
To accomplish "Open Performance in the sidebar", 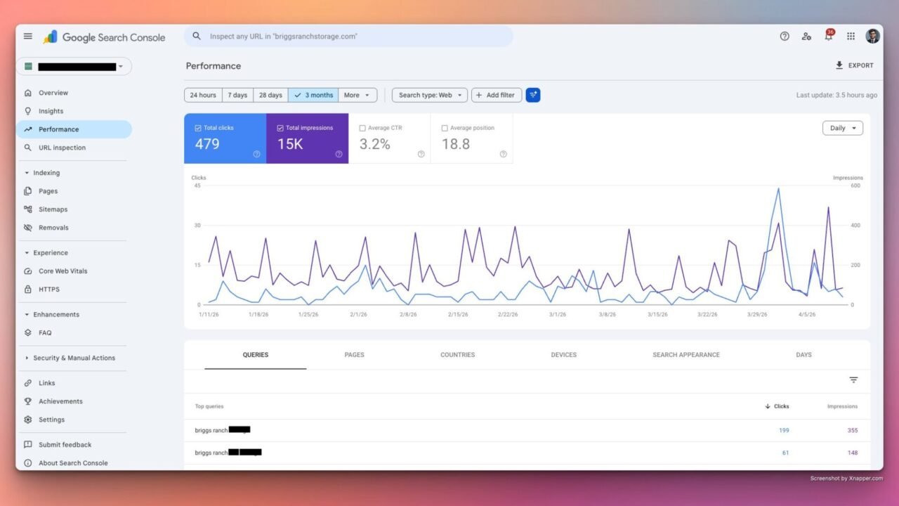I will click(74, 129).
